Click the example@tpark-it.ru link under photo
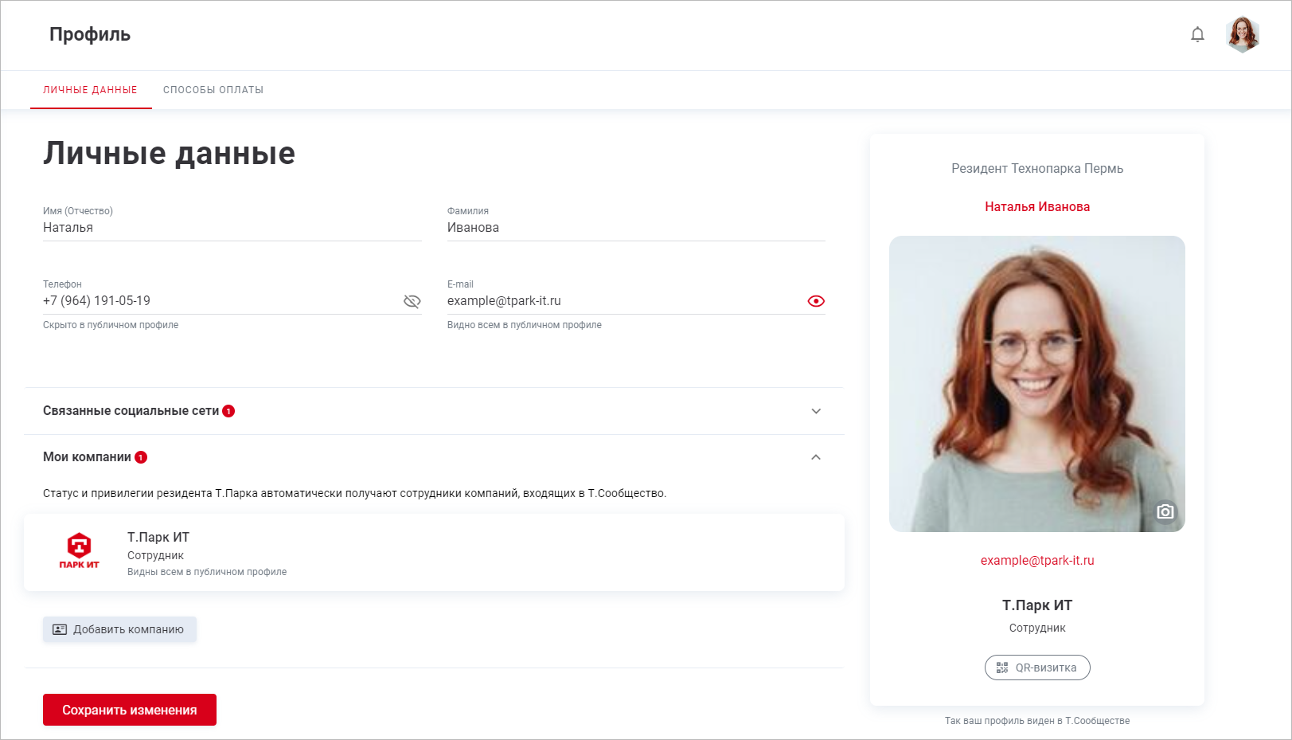 (1036, 561)
